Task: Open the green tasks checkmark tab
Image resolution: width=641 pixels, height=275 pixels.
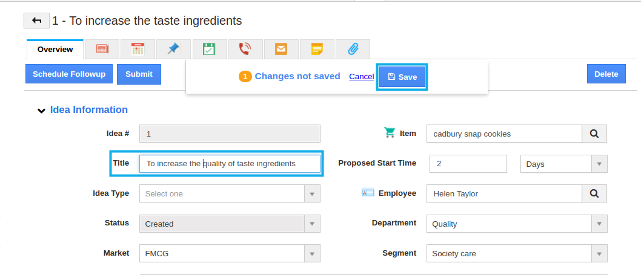Action: click(x=209, y=50)
